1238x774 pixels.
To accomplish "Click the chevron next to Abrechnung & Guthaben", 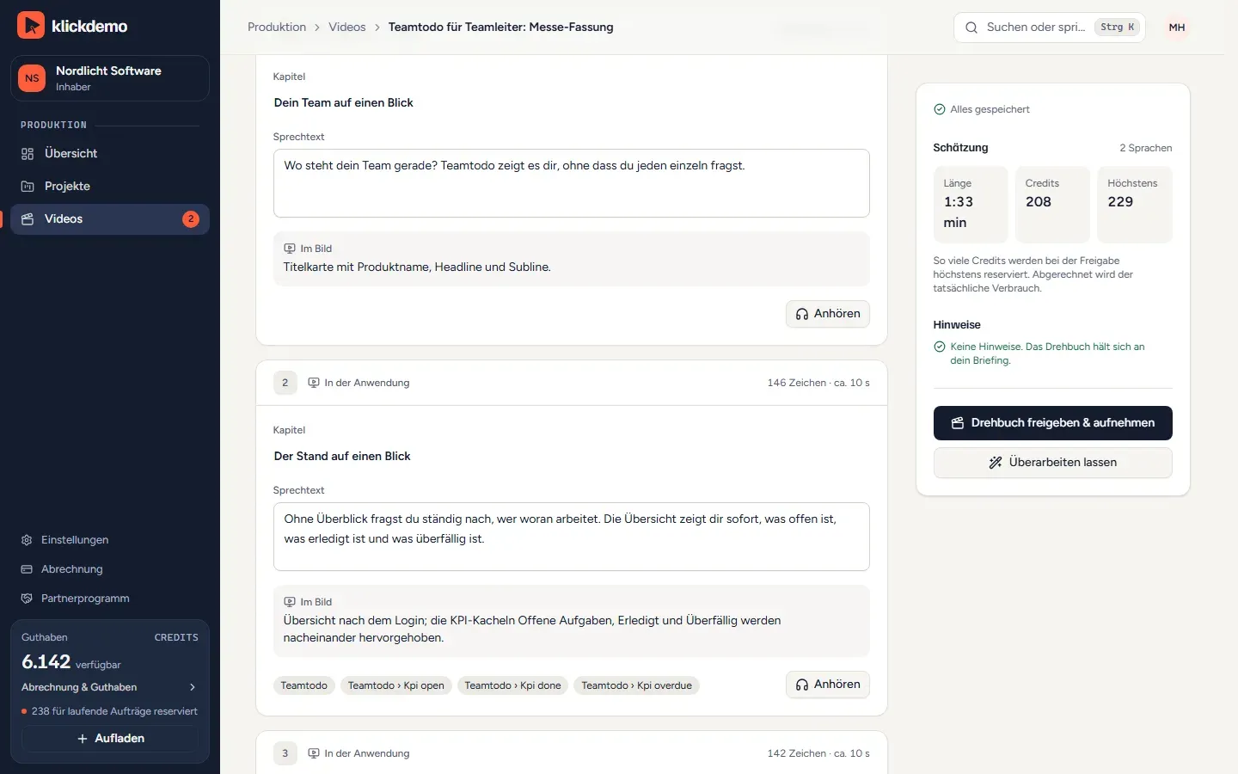I will point(193,687).
